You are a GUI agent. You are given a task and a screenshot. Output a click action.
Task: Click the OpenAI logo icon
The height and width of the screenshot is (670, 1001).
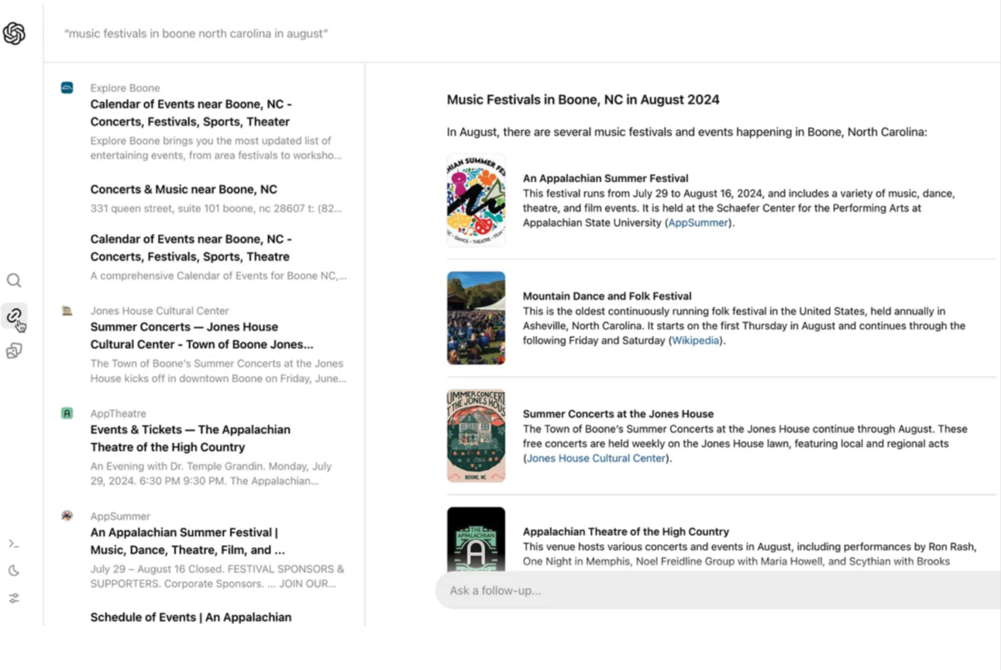(x=14, y=33)
